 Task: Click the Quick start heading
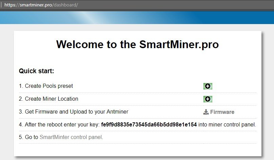[x=36, y=71]
